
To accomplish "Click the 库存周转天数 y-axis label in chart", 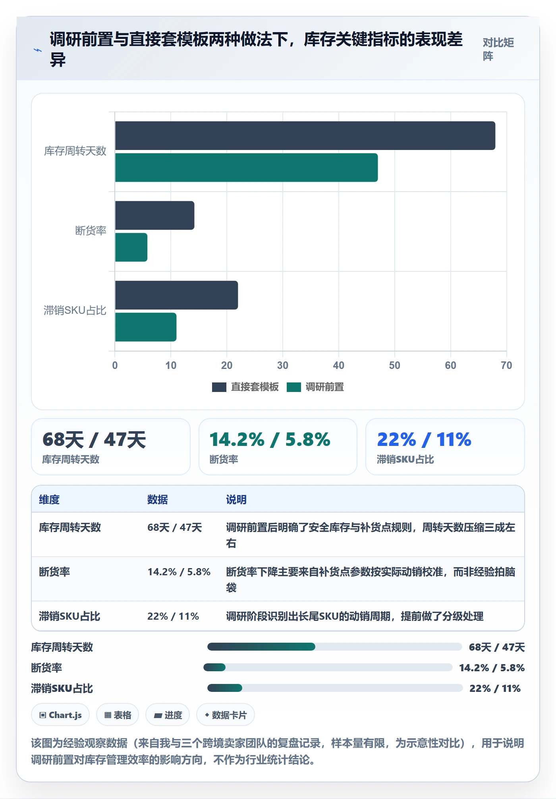I will 75,151.
